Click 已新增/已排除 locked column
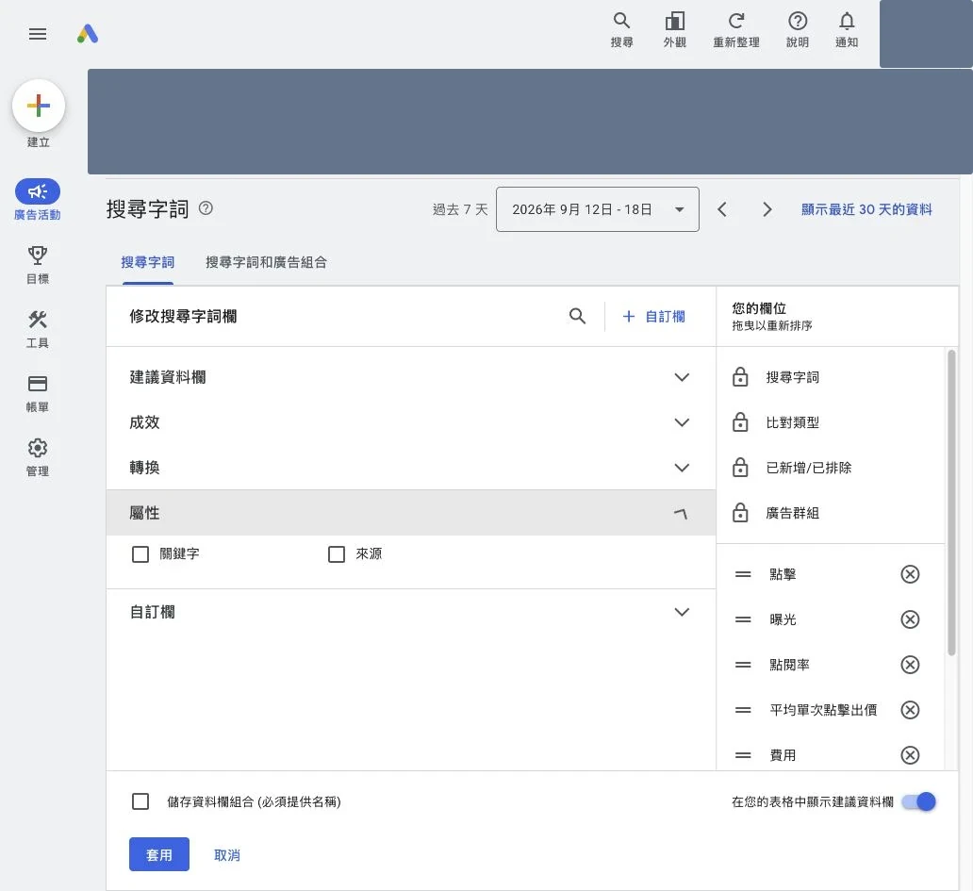Viewport: 973px width, 891px height. [809, 468]
